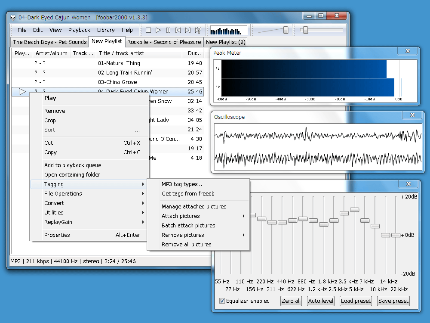
Task: Click the 14 kHz equalizer band slider
Action: 385,235
